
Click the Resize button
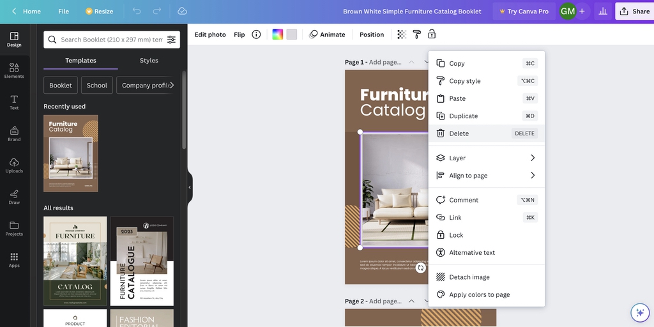pyautogui.click(x=99, y=11)
